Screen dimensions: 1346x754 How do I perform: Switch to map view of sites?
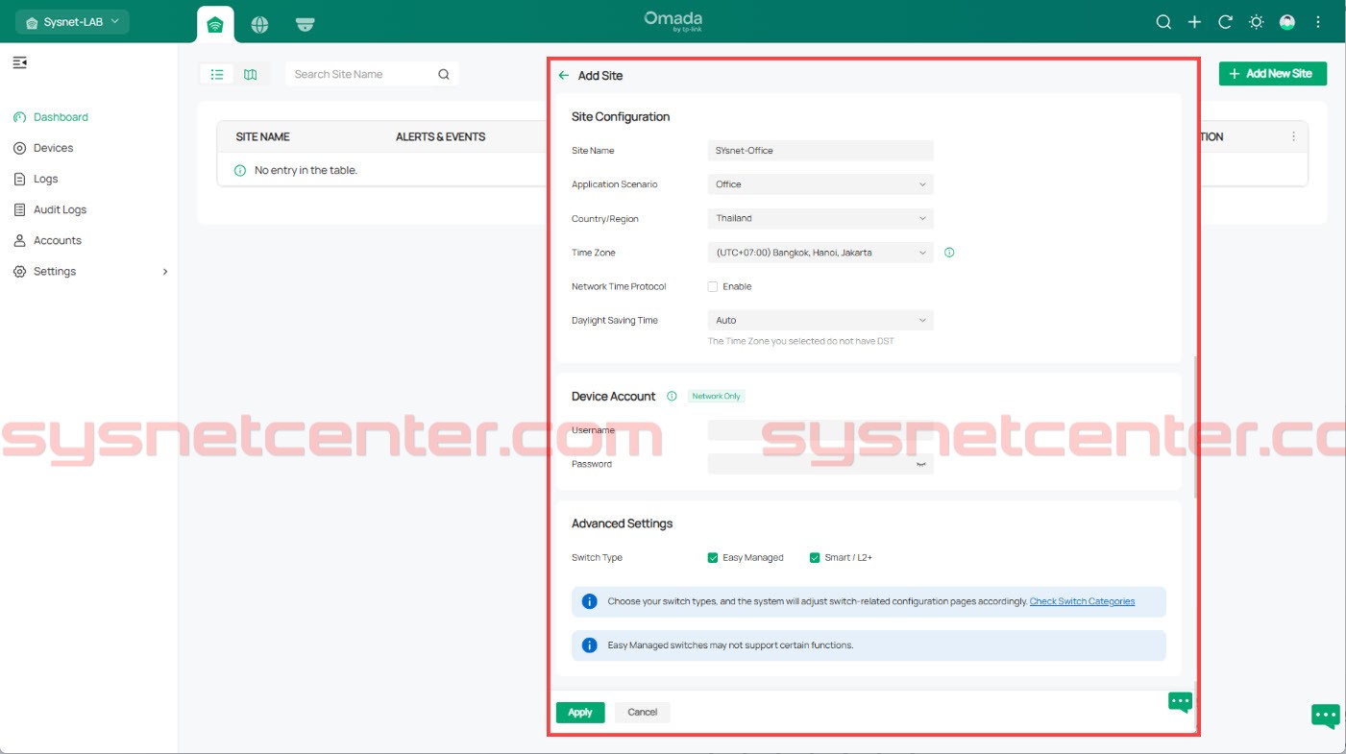click(x=251, y=74)
